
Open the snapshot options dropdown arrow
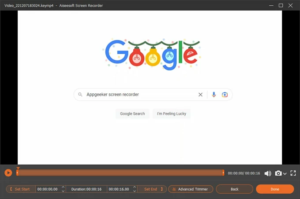(x=285, y=173)
